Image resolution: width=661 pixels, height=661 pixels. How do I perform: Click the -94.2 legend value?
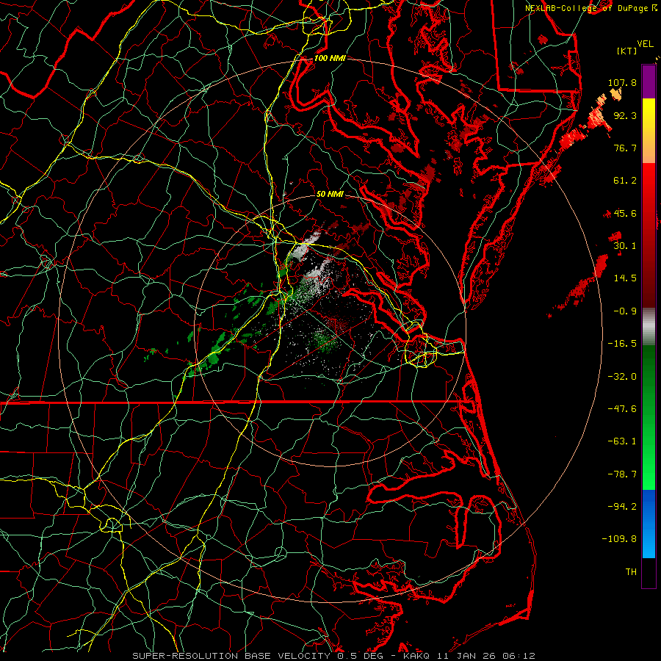pyautogui.click(x=622, y=506)
